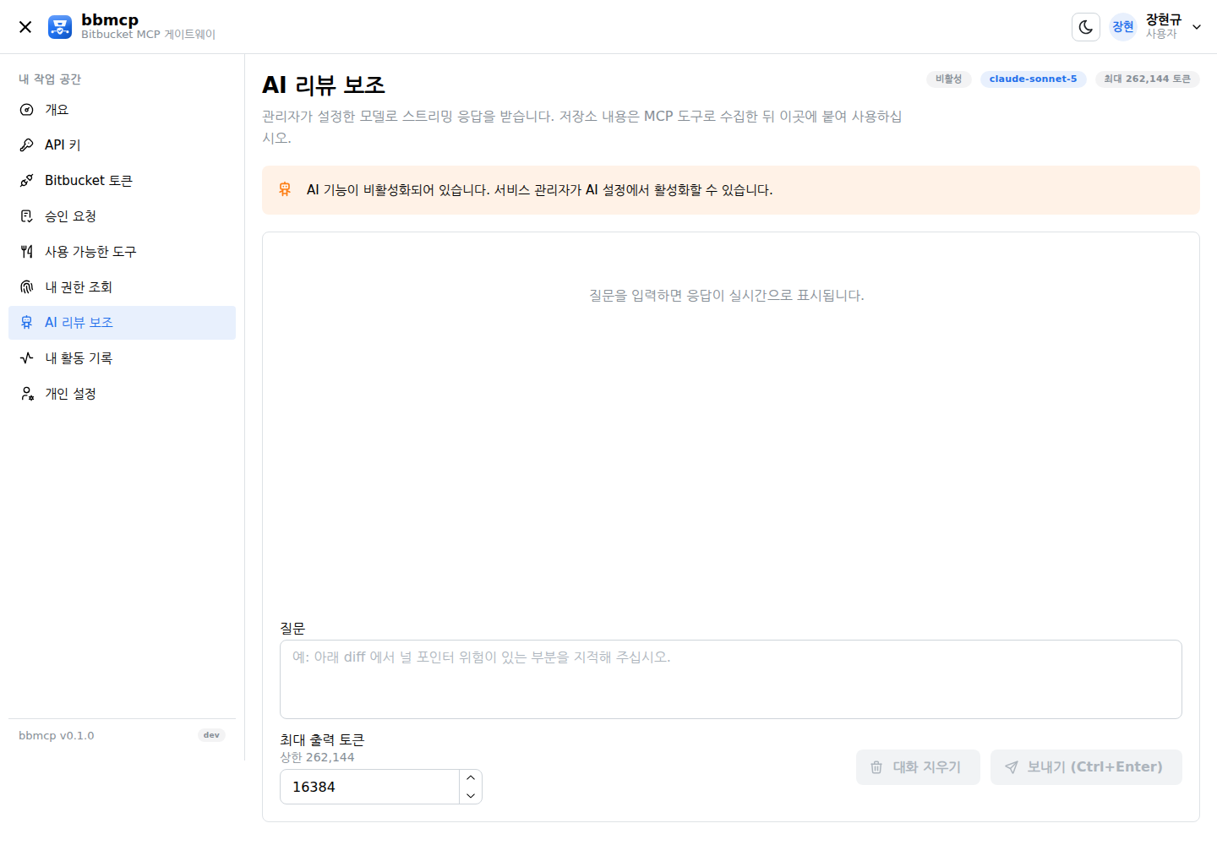Click the compass icon next to 개요

click(x=27, y=110)
